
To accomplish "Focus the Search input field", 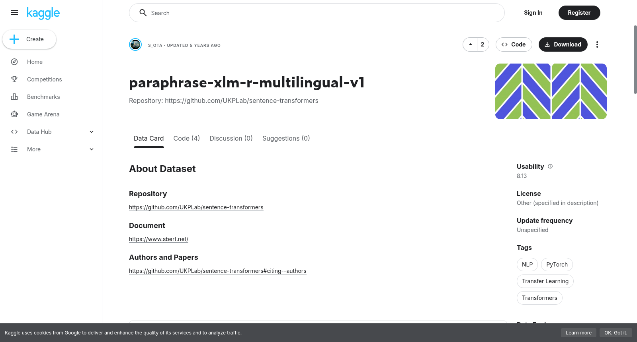I will pyautogui.click(x=317, y=13).
